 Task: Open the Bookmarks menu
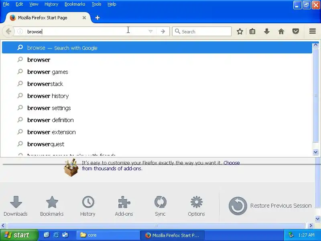point(75,4)
